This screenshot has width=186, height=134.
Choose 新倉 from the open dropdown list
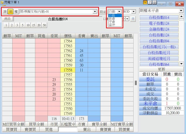pos(112,19)
